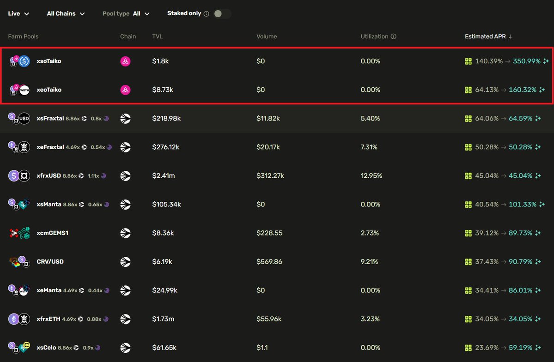Click the Chain column header
Image resolution: width=554 pixels, height=362 pixels.
[128, 36]
